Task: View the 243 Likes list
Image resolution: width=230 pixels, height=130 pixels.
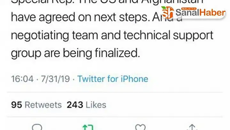Action: (x=86, y=105)
